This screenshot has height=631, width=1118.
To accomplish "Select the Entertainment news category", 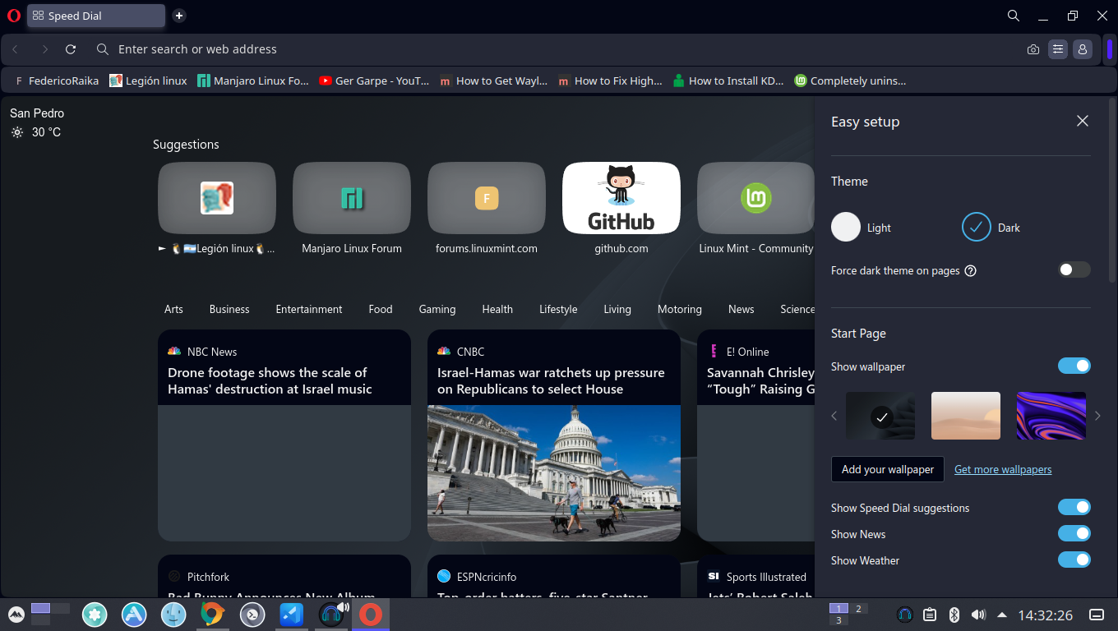I will click(309, 309).
